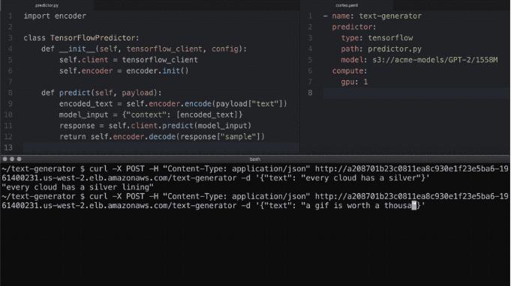Viewport: 511px width, 286px height.
Task: Click the 'def predict(self, payload):' line
Action: tap(101, 93)
